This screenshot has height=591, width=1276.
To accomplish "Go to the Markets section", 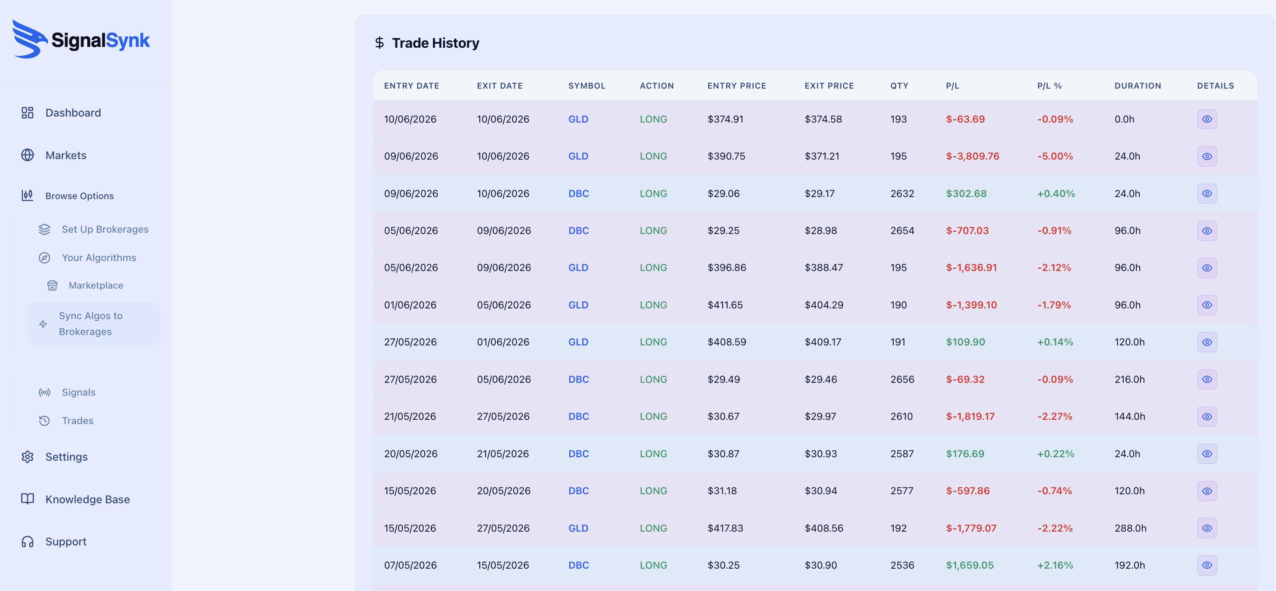I will click(66, 155).
